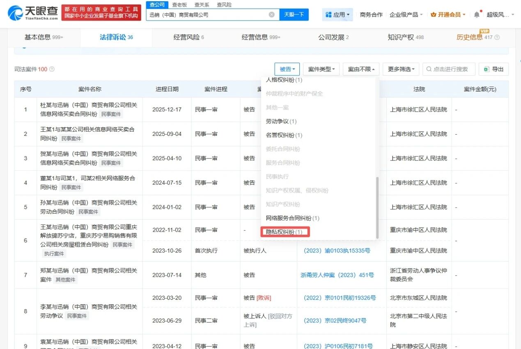Click the dropdown list scrollbar
The width and height of the screenshot is (521, 349).
tap(377, 207)
